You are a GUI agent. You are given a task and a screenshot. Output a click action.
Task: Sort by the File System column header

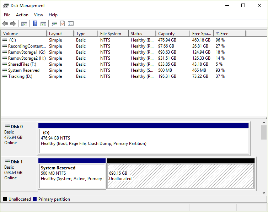pyautogui.click(x=113, y=34)
